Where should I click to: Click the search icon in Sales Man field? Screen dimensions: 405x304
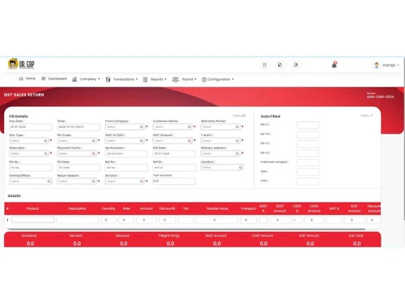click(x=45, y=153)
